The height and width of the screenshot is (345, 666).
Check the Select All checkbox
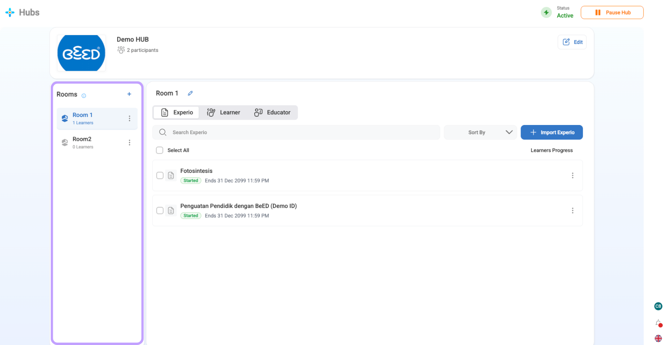tap(160, 150)
